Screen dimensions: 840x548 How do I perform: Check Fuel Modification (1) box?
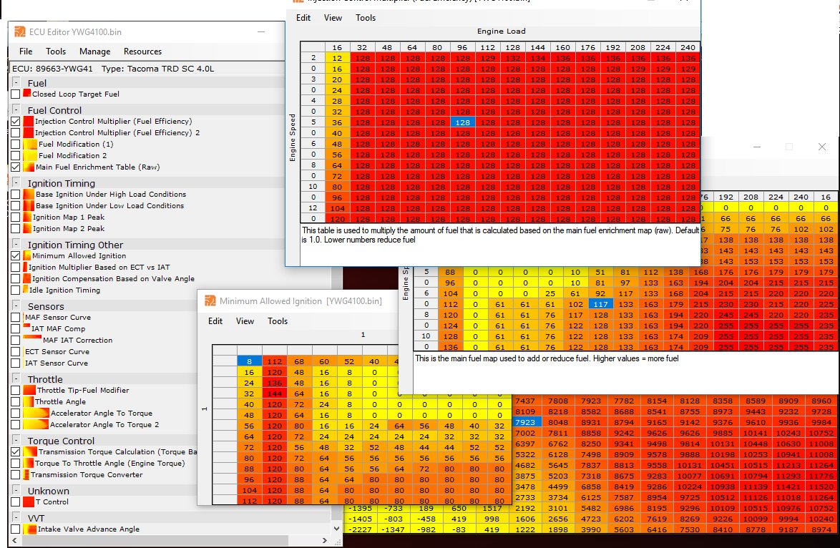coord(16,145)
